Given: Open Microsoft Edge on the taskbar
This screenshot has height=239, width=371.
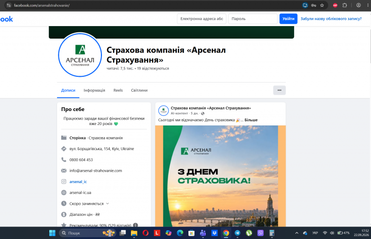Looking at the screenshot, I should [180, 233].
